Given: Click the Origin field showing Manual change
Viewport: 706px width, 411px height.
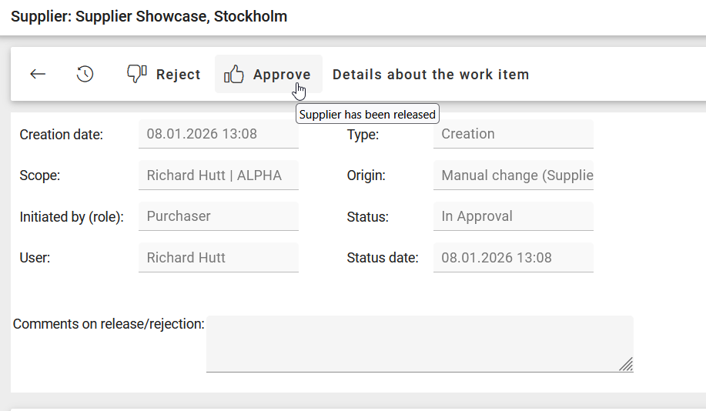Looking at the screenshot, I should [513, 175].
